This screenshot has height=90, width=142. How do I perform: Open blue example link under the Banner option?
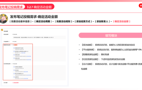(x=29, y=75)
